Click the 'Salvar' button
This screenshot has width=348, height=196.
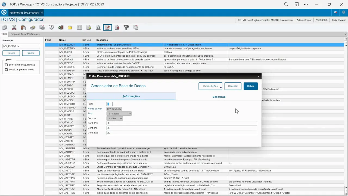[250, 86]
